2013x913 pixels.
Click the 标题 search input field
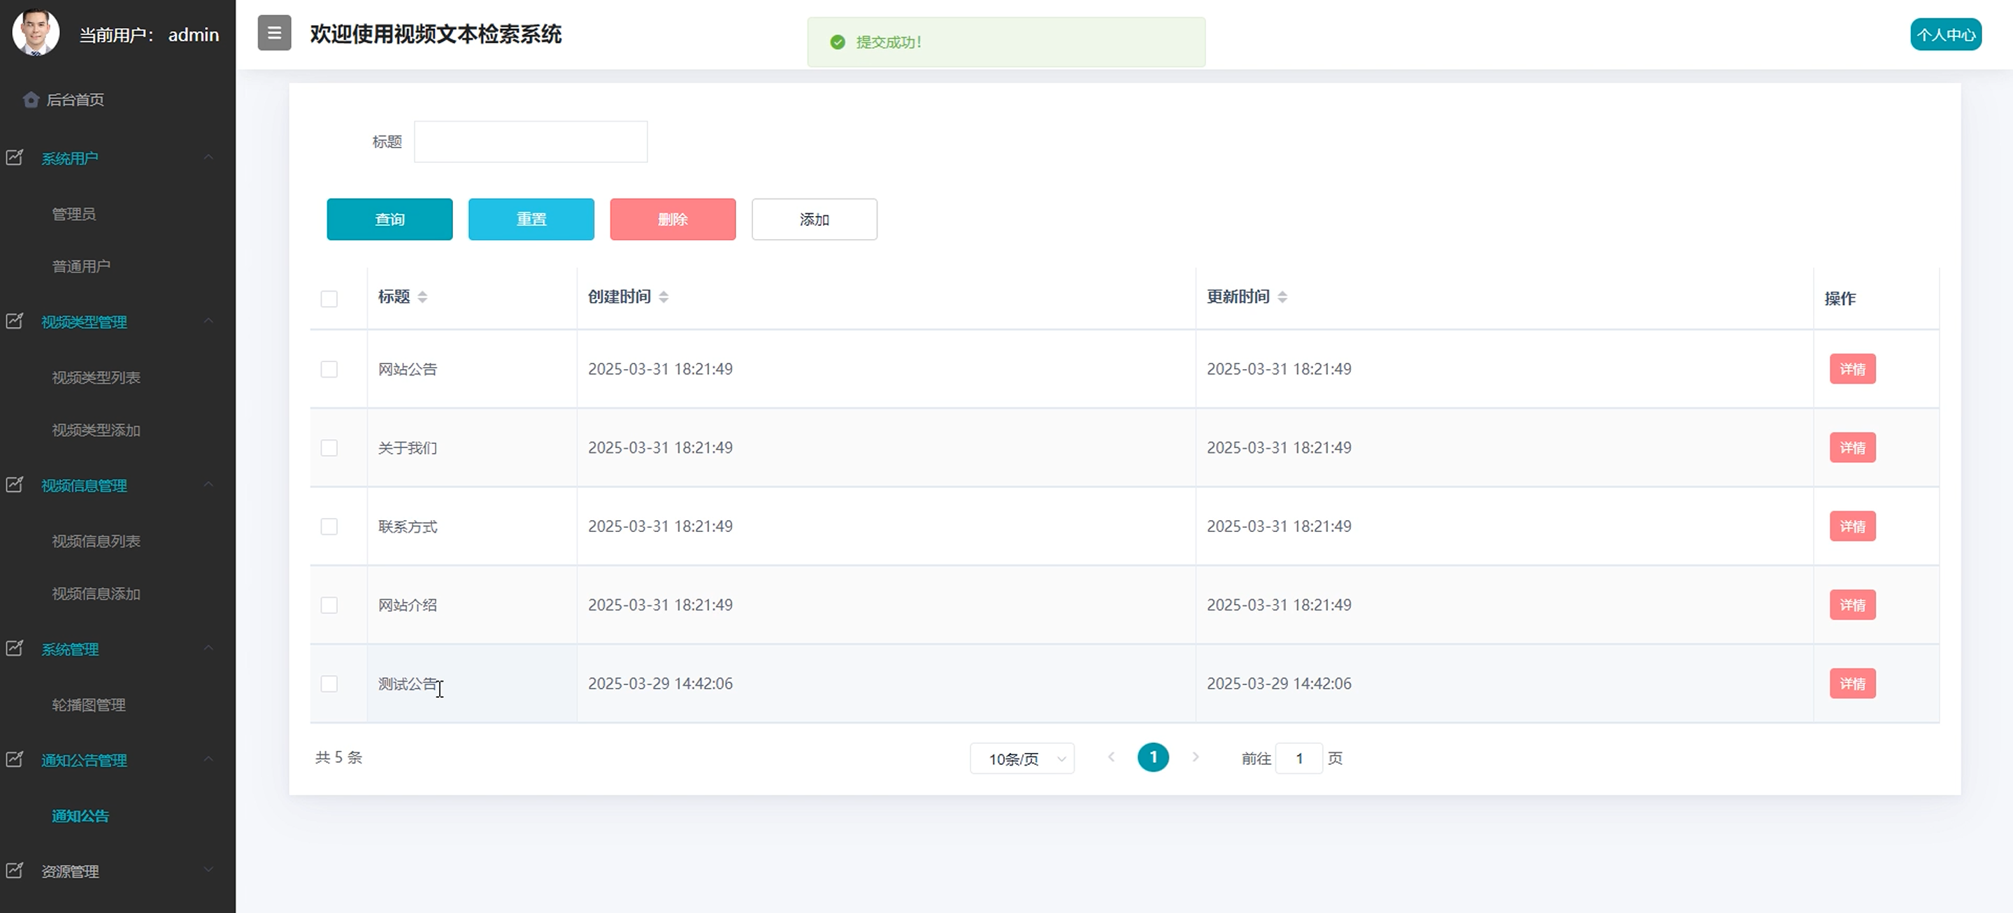pyautogui.click(x=531, y=141)
